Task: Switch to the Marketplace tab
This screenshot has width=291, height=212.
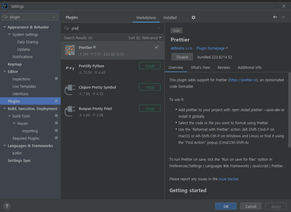Action: pyautogui.click(x=146, y=17)
